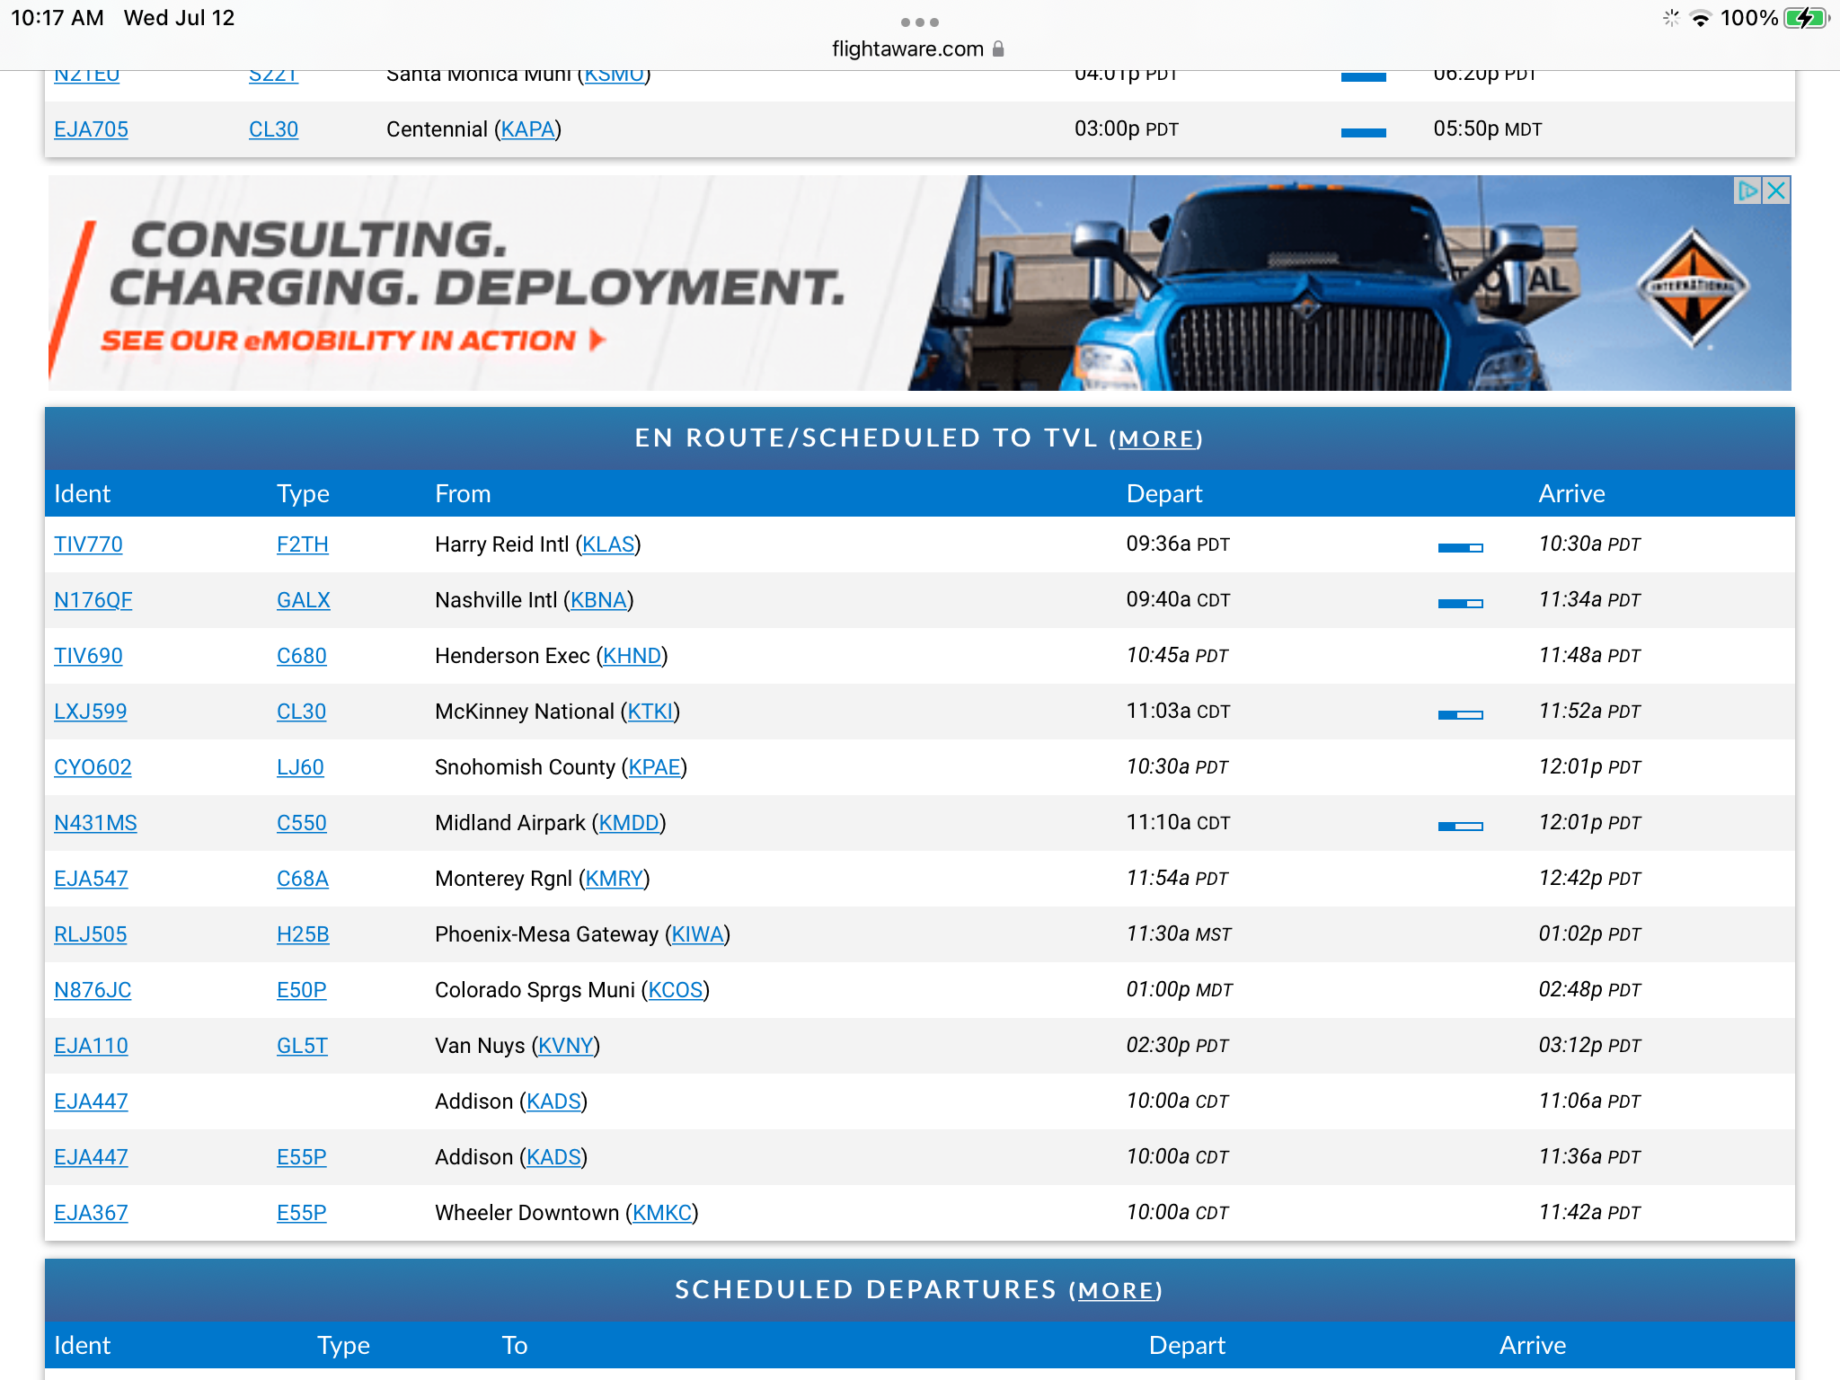1840x1380 pixels.
Task: Open aircraft type LJ60
Action: pyautogui.click(x=300, y=767)
